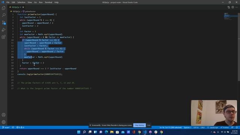
Task: Change the UTF-8 encoding
Action: point(196,127)
